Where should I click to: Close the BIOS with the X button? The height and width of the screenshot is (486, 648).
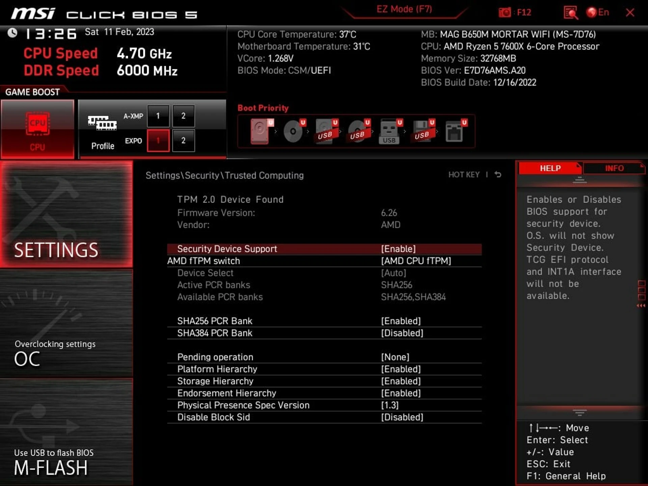[630, 12]
